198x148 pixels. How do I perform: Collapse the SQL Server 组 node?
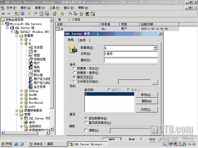point(7,28)
